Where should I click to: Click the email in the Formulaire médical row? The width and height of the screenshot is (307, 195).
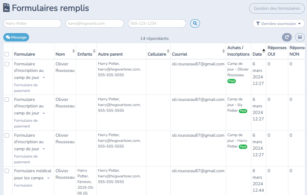[198, 171]
